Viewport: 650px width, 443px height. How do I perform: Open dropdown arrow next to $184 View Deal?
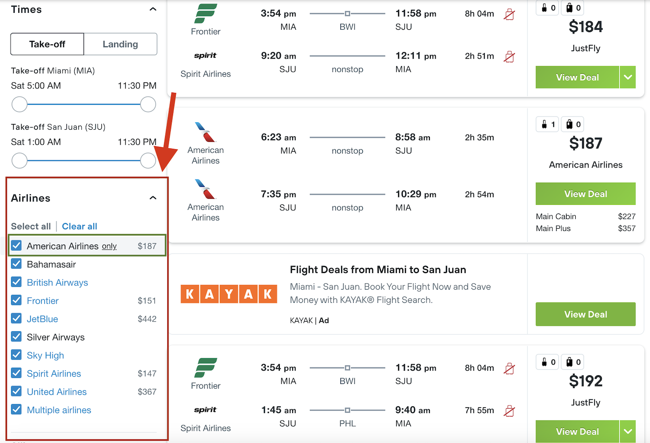[628, 77]
